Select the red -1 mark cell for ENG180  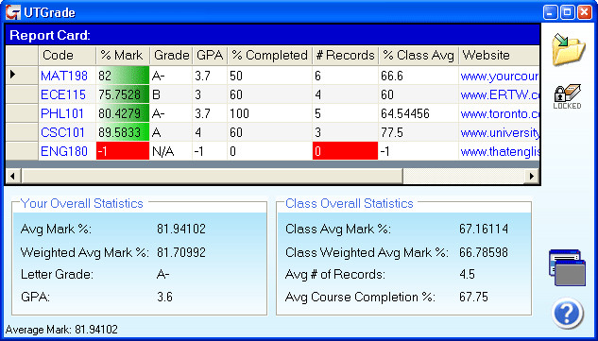point(123,151)
